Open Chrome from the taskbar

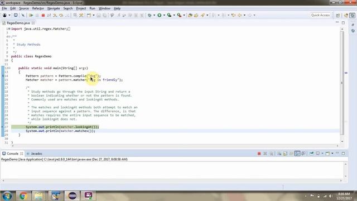click(x=23, y=196)
